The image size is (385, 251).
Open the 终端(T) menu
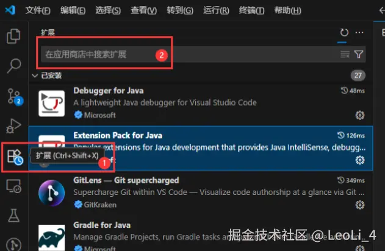coord(251,10)
